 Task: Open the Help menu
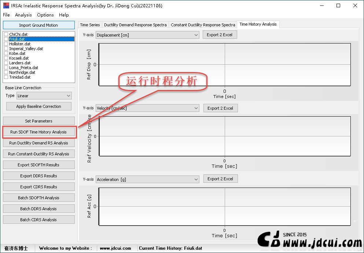click(x=64, y=15)
